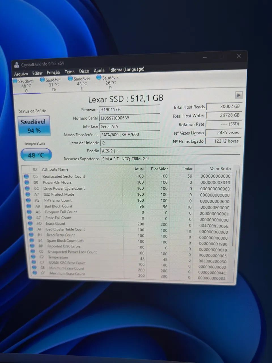Select drive D: Saudável 31 °C tab
The image size is (272, 363).
pyautogui.click(x=53, y=85)
